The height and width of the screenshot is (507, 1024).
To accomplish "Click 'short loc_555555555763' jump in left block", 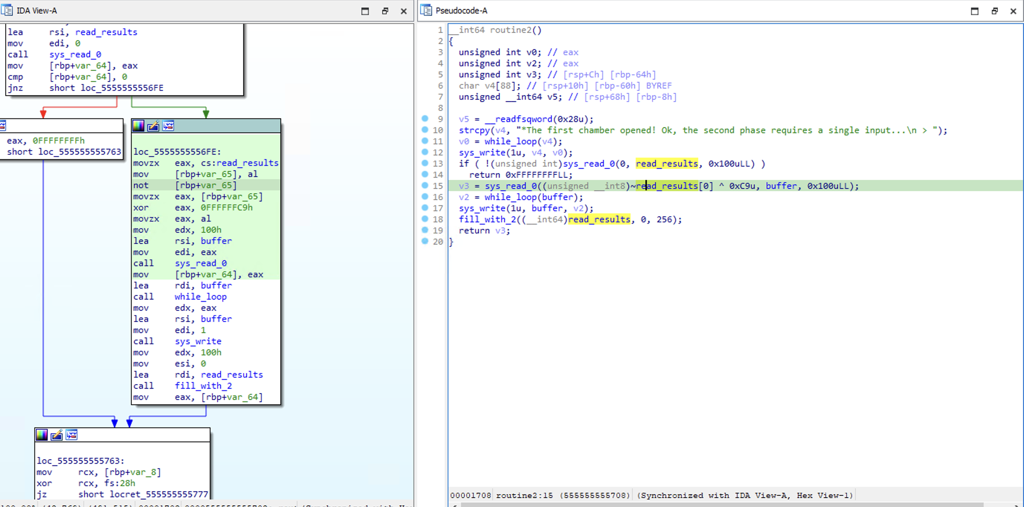I will coord(64,152).
